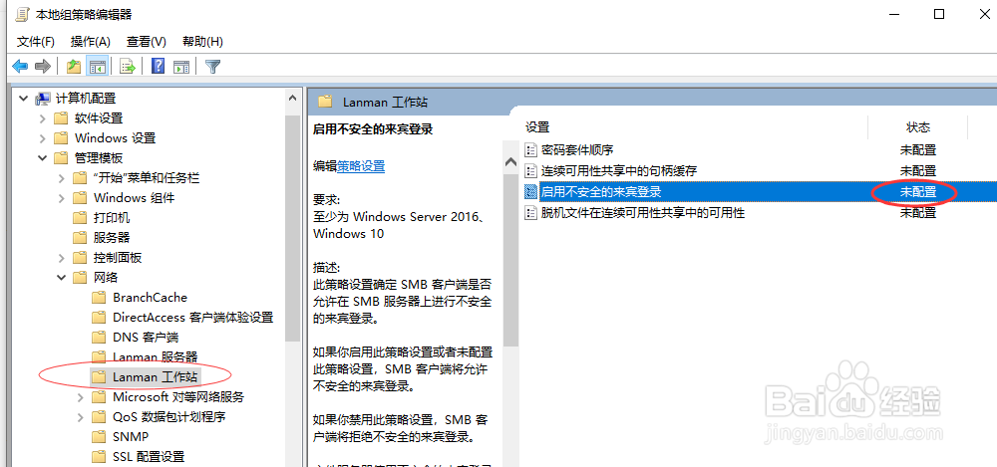The height and width of the screenshot is (467, 997).
Task: Select the Lanman 工作站 tree item
Action: pos(156,376)
